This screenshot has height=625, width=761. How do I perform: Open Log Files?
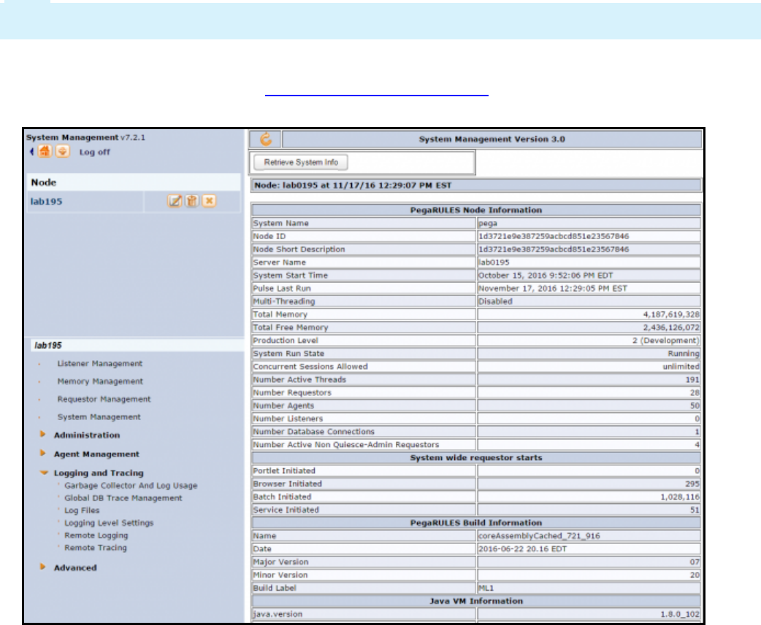pyautogui.click(x=82, y=511)
